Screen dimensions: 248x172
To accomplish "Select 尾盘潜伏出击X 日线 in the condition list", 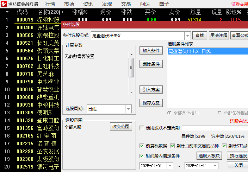I will [x=207, y=51].
